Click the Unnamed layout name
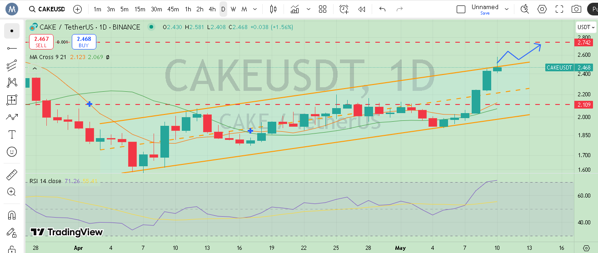Screen dimensions: 598x253 pyautogui.click(x=485, y=7)
